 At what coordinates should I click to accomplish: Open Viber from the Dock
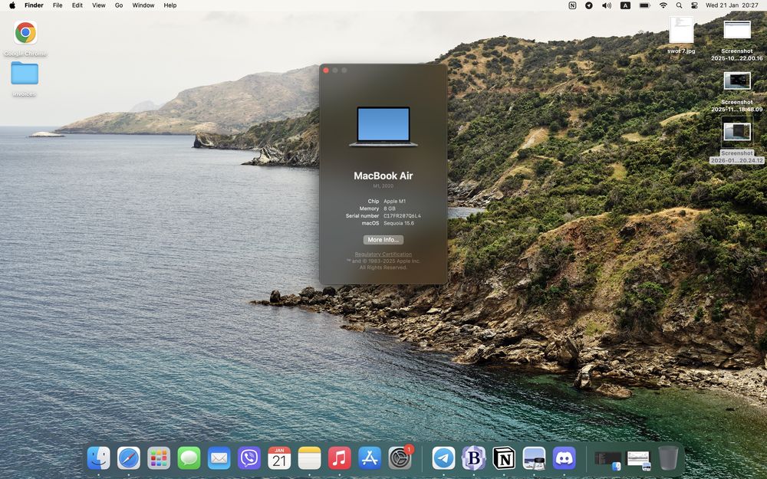[x=249, y=458]
